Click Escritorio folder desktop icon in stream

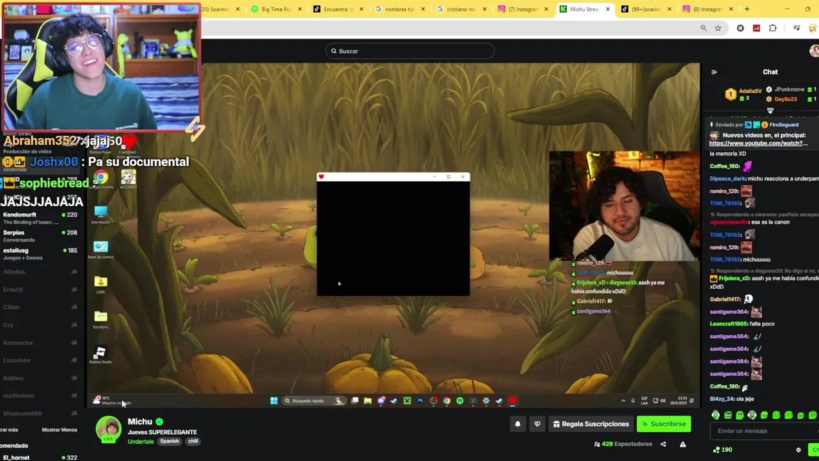[x=100, y=319]
